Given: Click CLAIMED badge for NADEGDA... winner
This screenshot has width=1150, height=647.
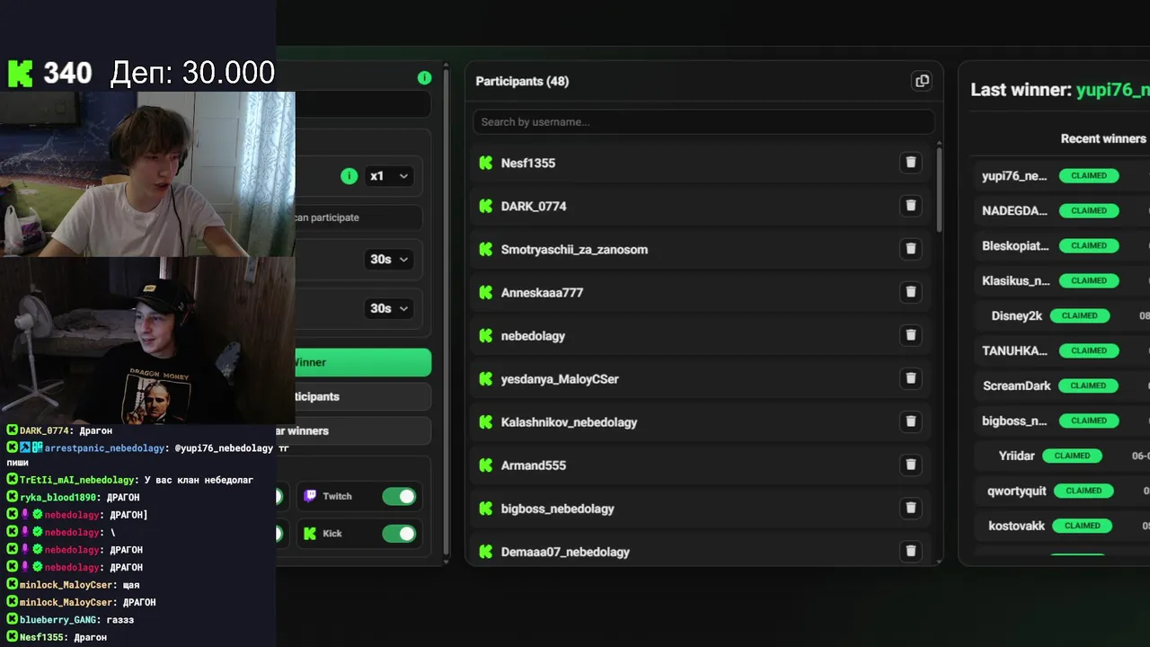Looking at the screenshot, I should [x=1089, y=210].
